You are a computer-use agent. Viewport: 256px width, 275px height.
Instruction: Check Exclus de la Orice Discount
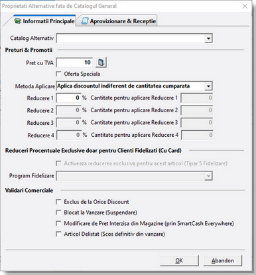click(x=58, y=202)
